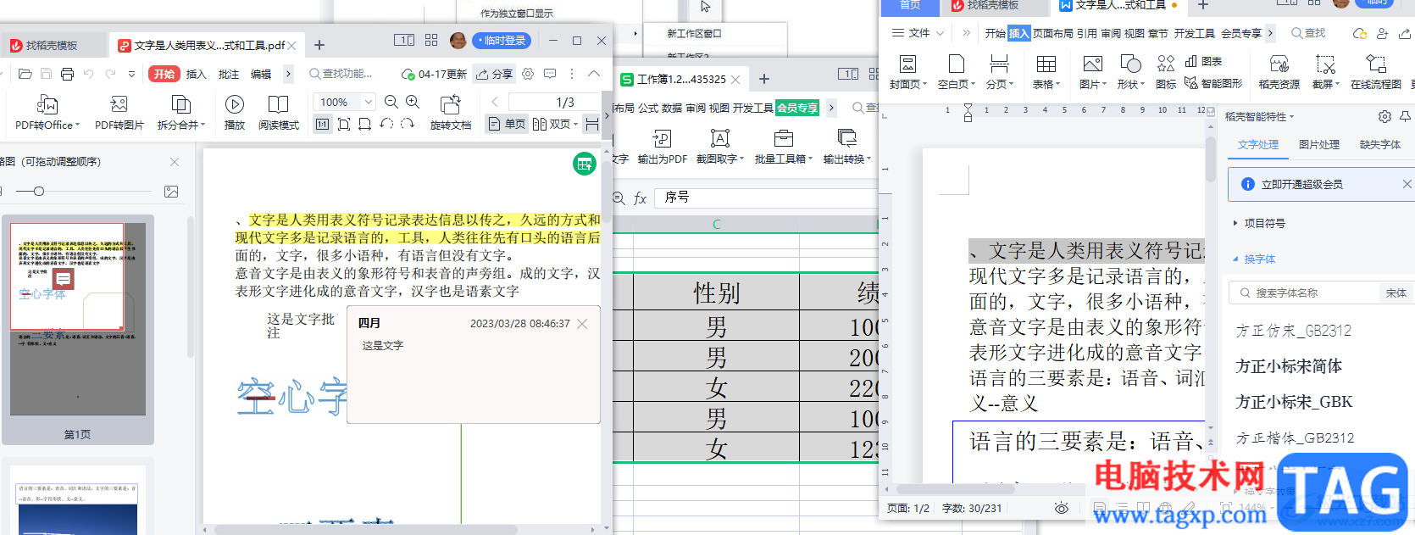The height and width of the screenshot is (535, 1415).
Task: Open the 输出转换 dropdown in spreadsheet
Action: [847, 146]
